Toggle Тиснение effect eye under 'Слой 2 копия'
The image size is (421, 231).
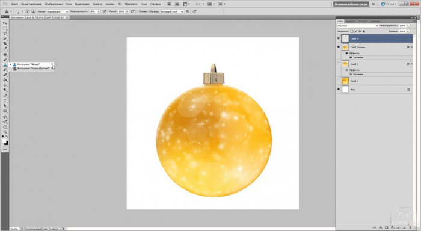coord(351,57)
